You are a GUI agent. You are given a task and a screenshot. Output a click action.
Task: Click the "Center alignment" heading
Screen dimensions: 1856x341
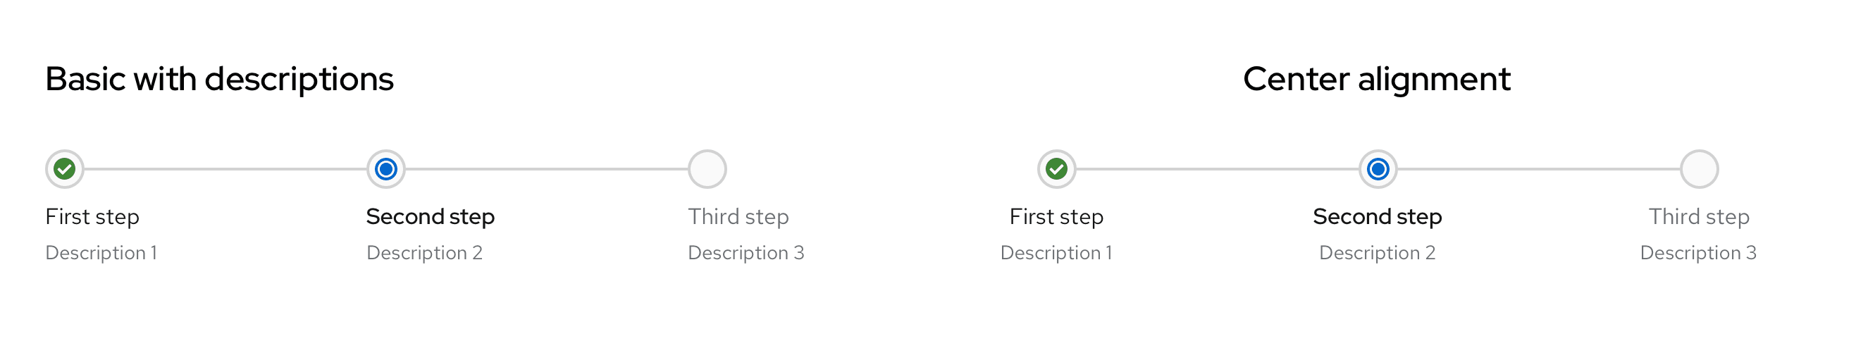(1376, 79)
